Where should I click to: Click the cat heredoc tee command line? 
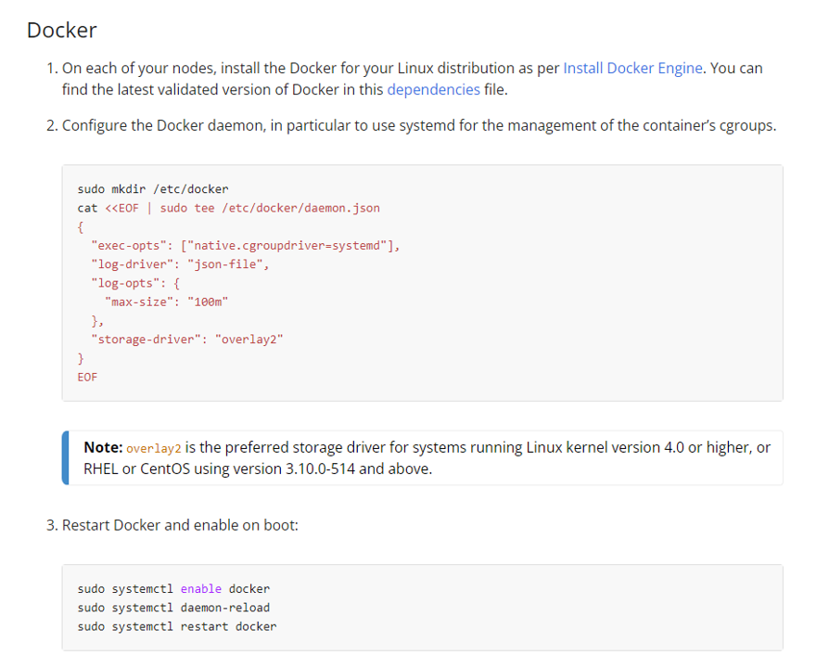228,207
